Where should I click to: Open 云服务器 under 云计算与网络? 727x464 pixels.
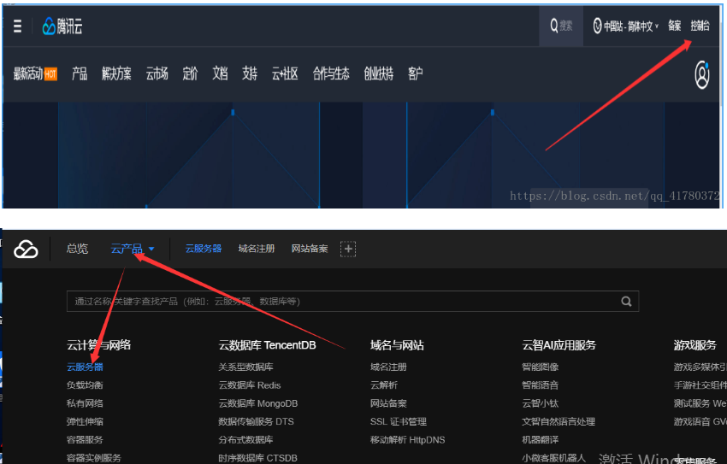pos(85,367)
